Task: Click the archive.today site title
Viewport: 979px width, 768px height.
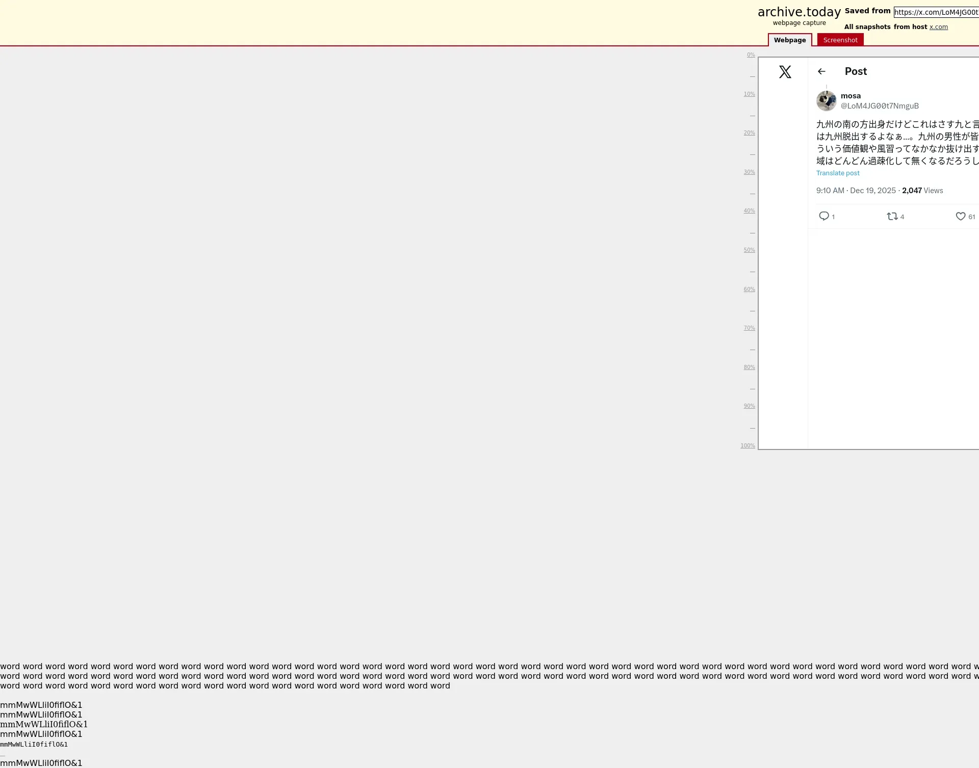Action: coord(798,12)
